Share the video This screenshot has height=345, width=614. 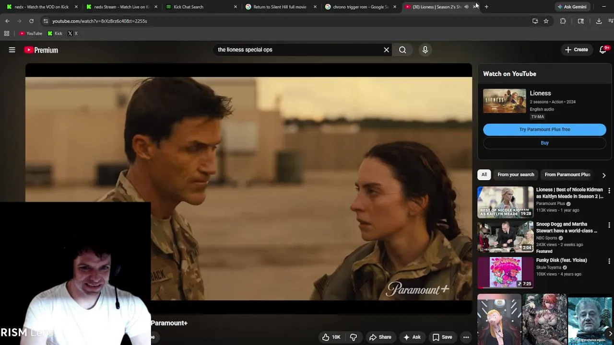[380, 337]
